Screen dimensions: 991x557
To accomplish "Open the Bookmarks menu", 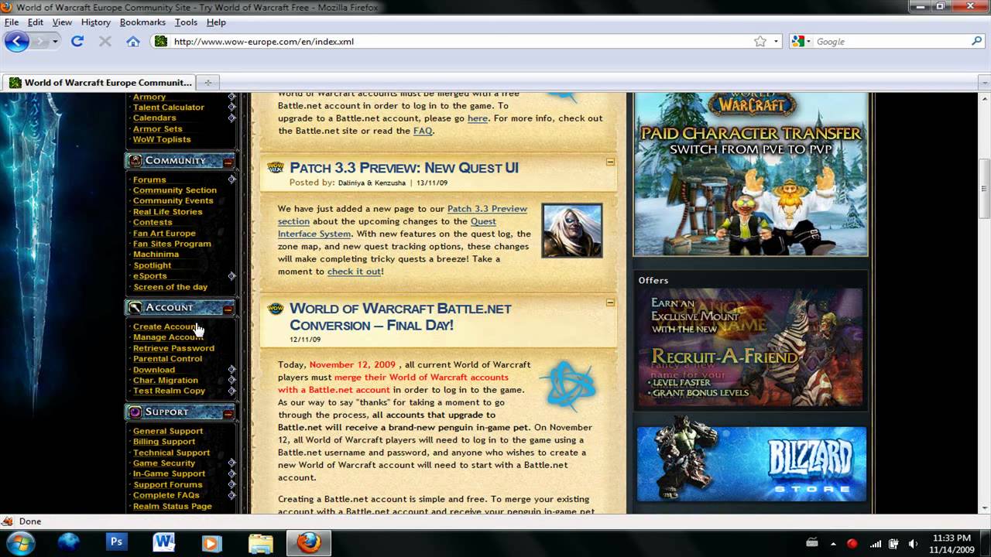I will [142, 22].
